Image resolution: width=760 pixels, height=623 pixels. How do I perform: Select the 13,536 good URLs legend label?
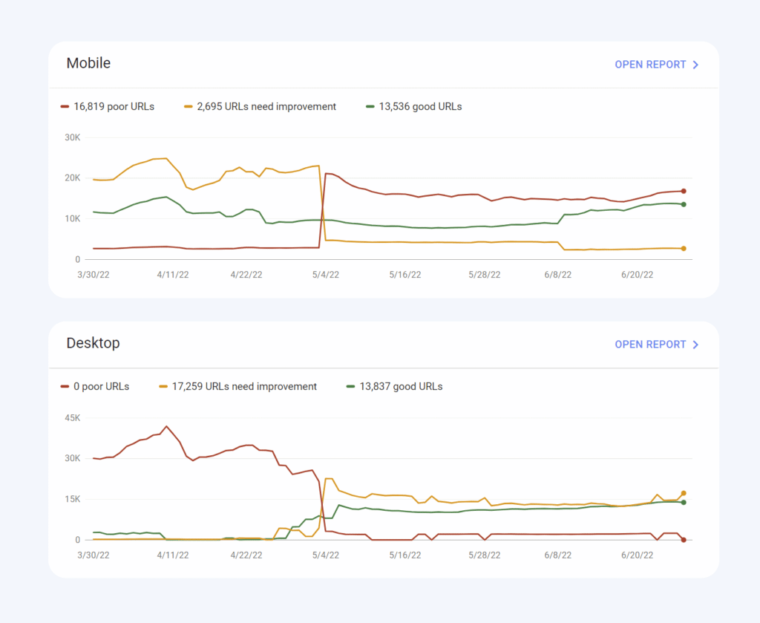click(420, 107)
